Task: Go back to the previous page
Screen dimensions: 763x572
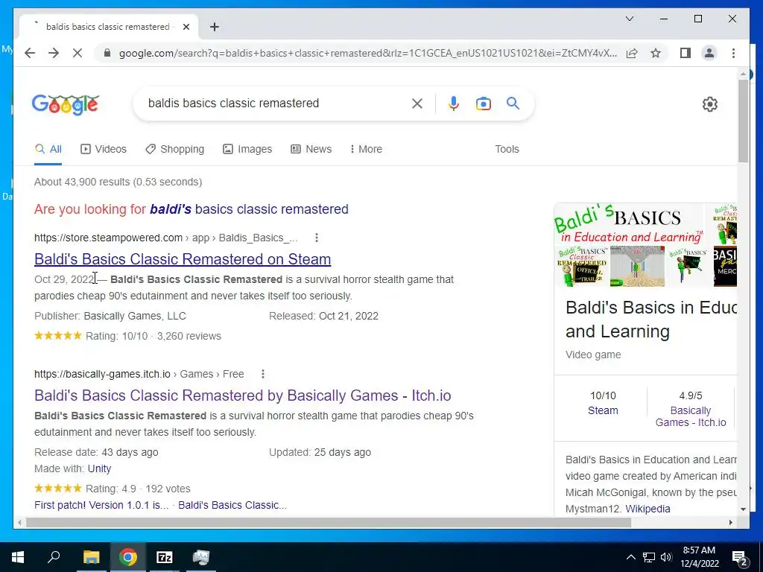Action: (30, 53)
